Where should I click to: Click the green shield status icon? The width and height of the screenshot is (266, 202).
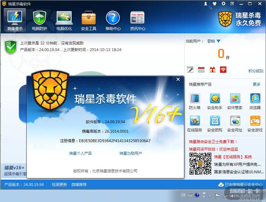11,47
